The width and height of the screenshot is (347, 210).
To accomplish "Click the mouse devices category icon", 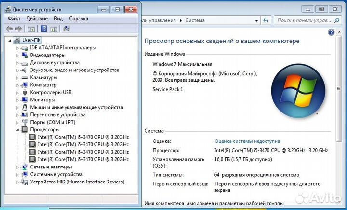I will (x=25, y=107).
